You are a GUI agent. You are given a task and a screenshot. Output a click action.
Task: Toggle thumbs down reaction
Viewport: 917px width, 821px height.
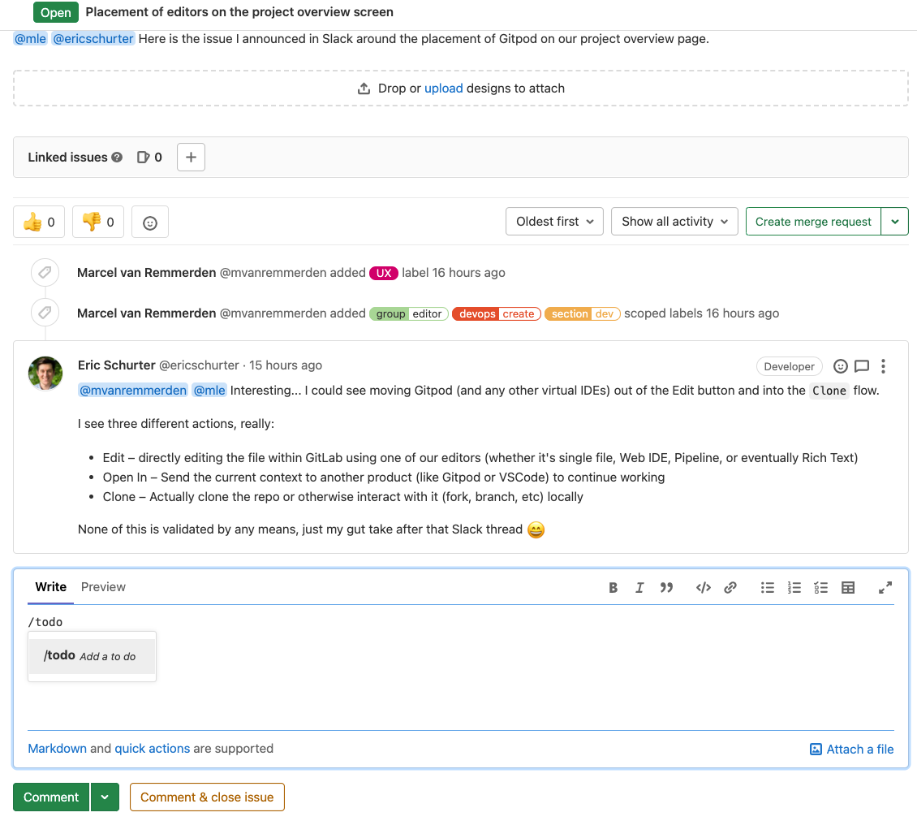click(98, 222)
